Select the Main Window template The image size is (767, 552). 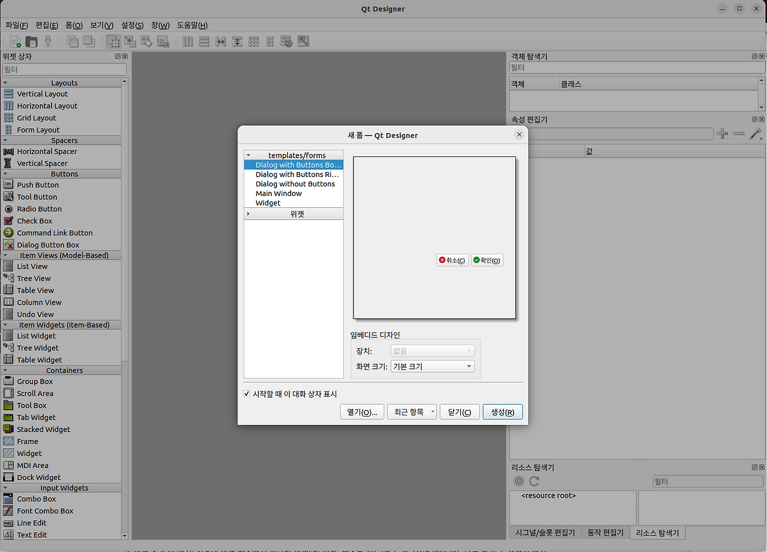278,193
